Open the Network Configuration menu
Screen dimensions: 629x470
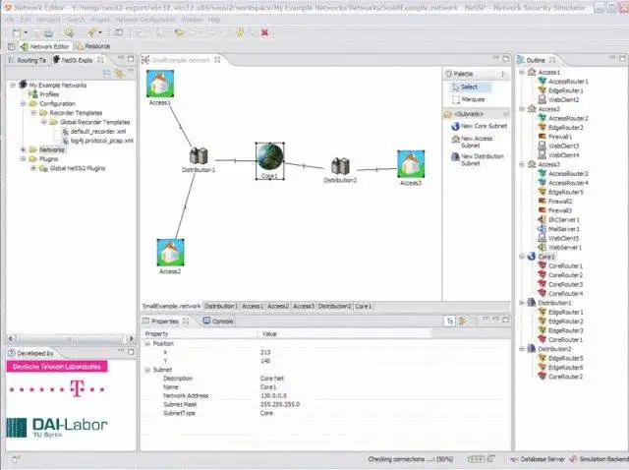click(145, 20)
